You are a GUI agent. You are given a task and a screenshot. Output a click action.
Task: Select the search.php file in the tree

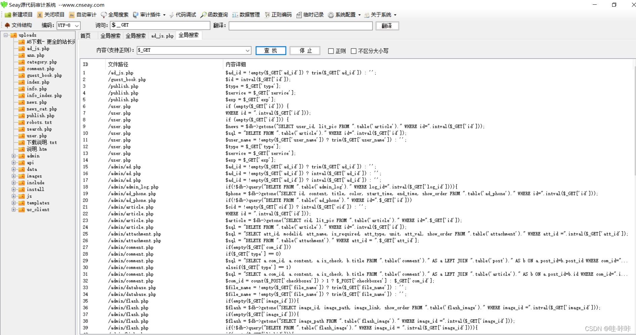pos(39,129)
